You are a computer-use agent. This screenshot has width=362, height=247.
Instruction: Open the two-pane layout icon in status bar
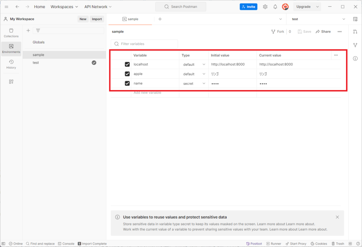click(x=350, y=243)
